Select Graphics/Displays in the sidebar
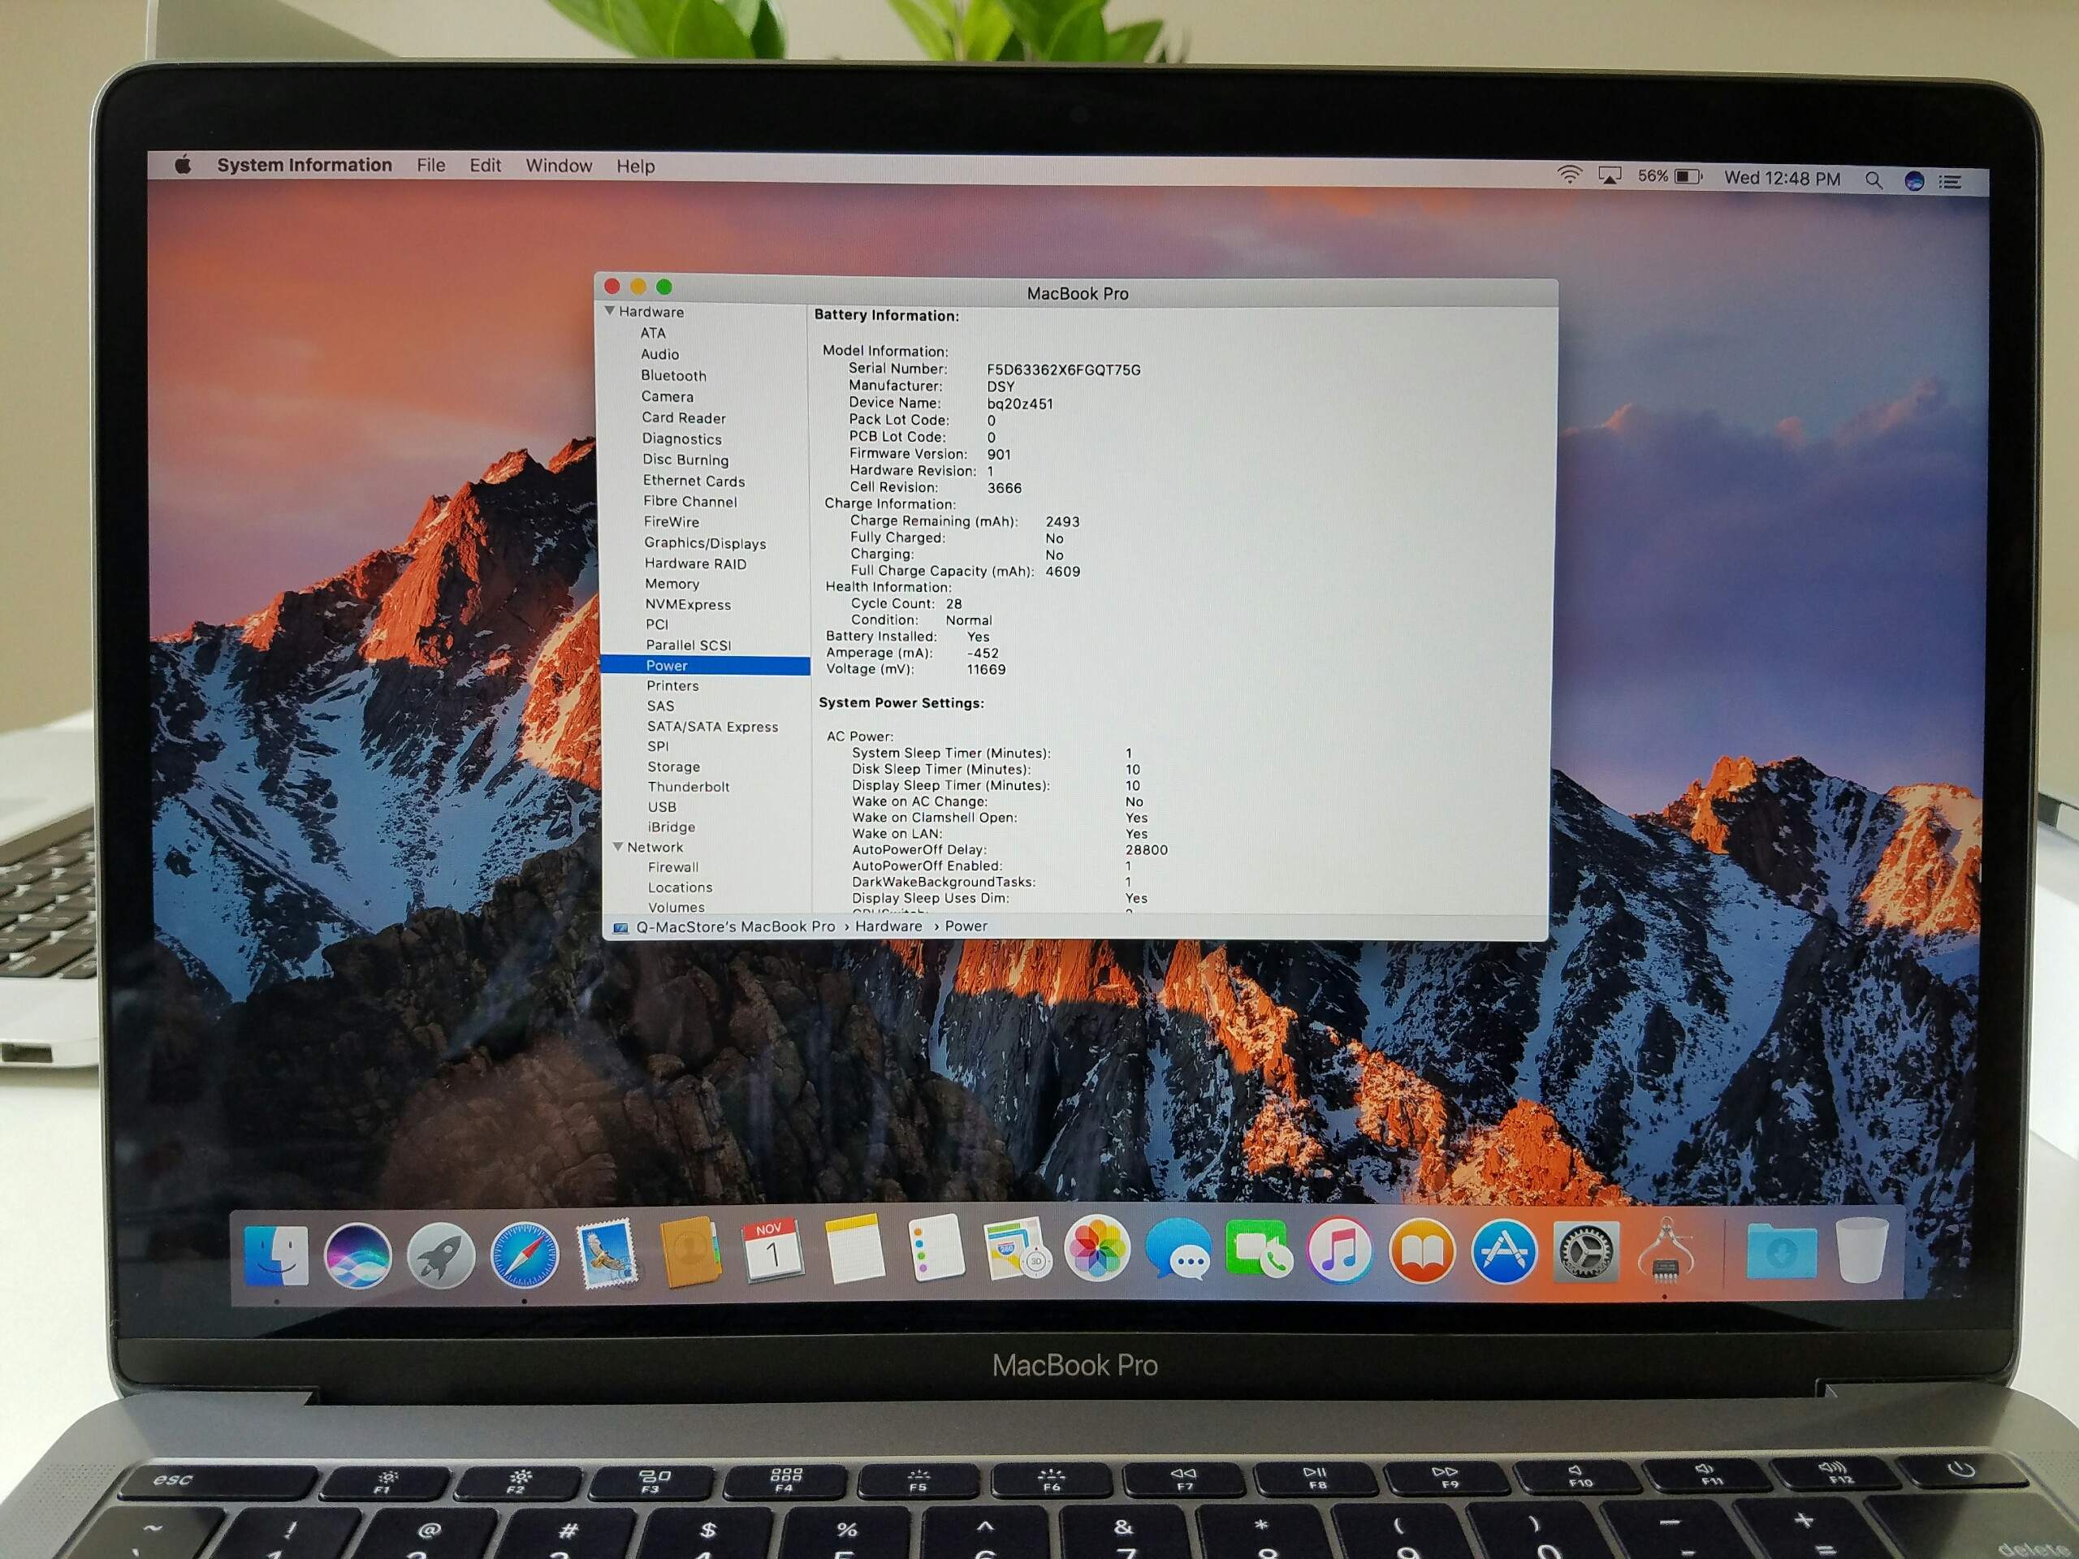The image size is (2079, 1559). [704, 543]
